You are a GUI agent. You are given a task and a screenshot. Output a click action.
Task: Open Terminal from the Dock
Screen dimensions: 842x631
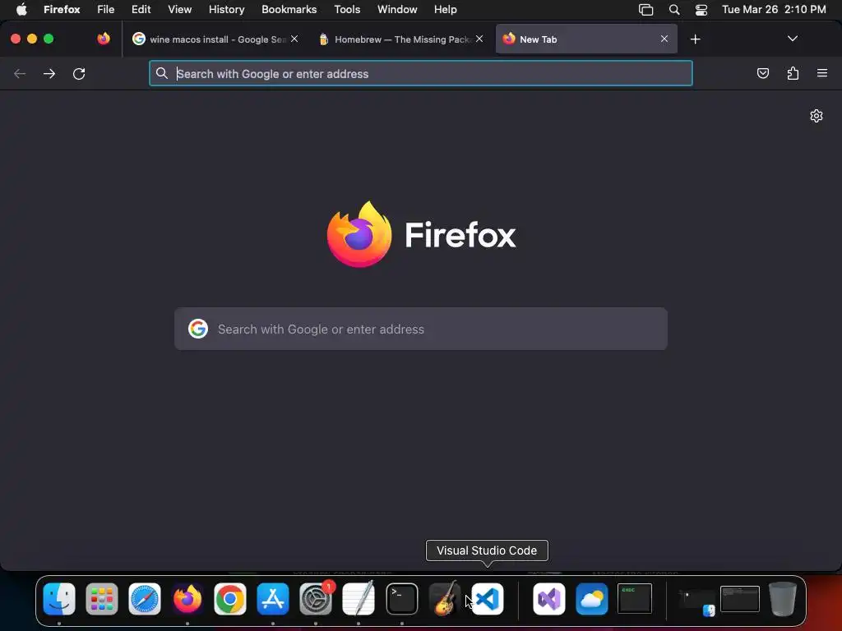pos(401,599)
